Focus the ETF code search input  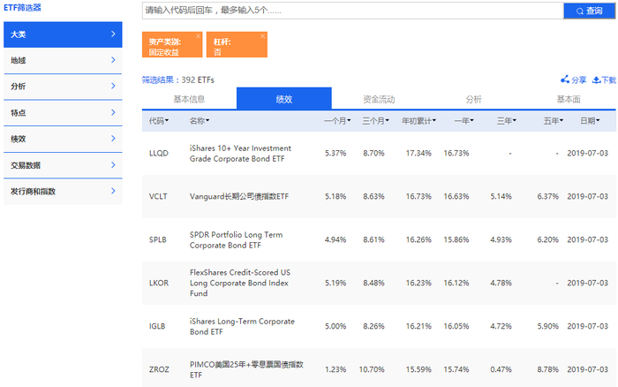coord(353,11)
